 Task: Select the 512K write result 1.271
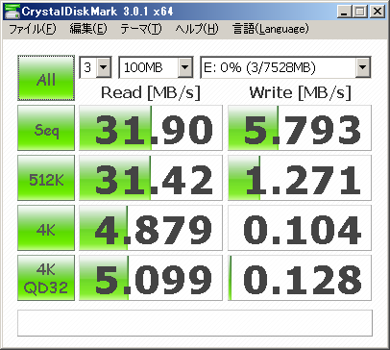(x=300, y=178)
